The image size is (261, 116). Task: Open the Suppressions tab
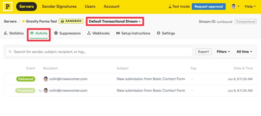pos(67,33)
